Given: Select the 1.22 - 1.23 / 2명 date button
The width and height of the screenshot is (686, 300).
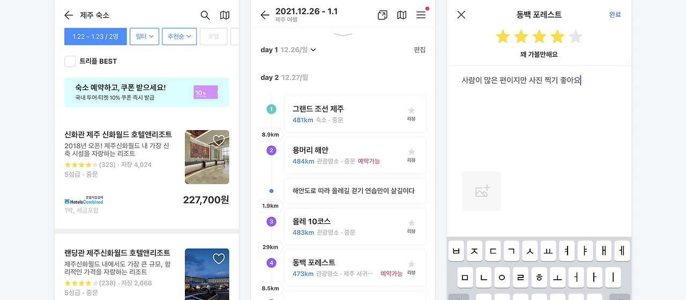Looking at the screenshot, I should 95,36.
